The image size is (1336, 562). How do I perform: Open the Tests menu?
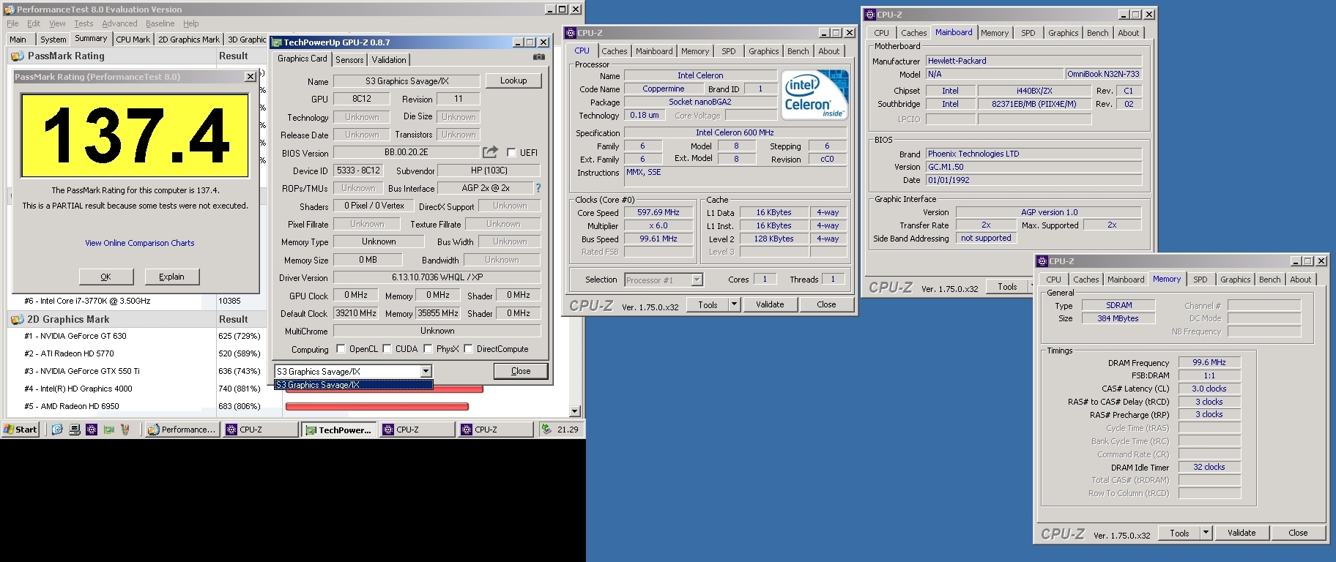[x=83, y=23]
